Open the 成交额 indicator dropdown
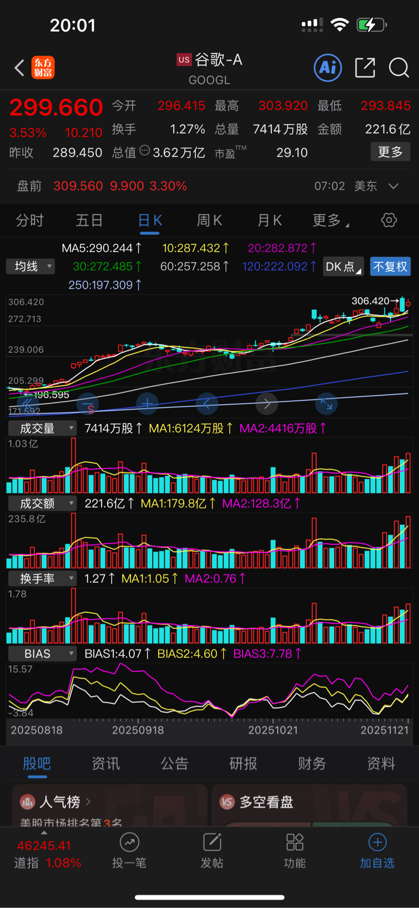 coord(42,503)
